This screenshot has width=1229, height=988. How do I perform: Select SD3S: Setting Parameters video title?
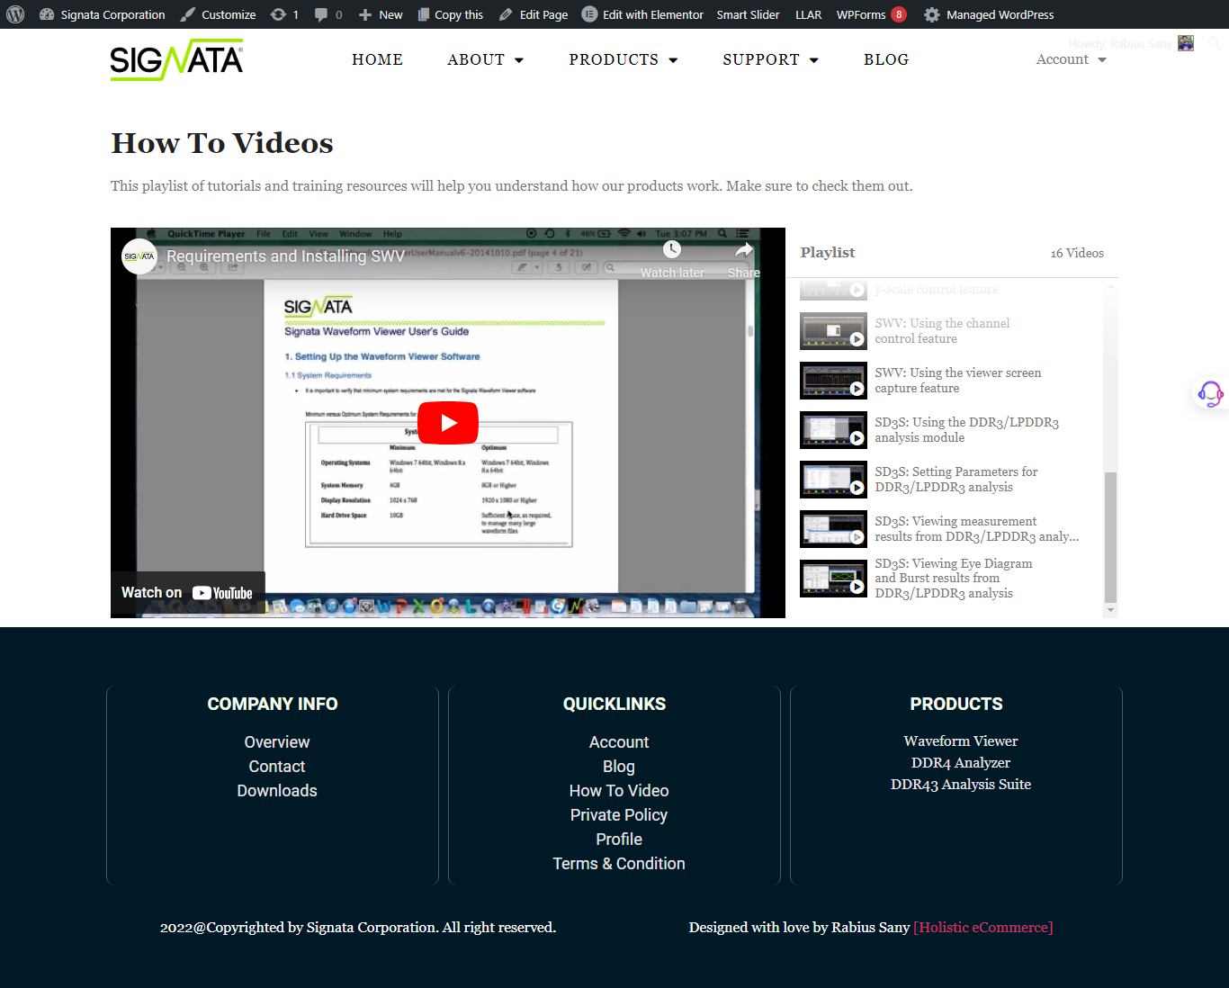[x=955, y=480]
